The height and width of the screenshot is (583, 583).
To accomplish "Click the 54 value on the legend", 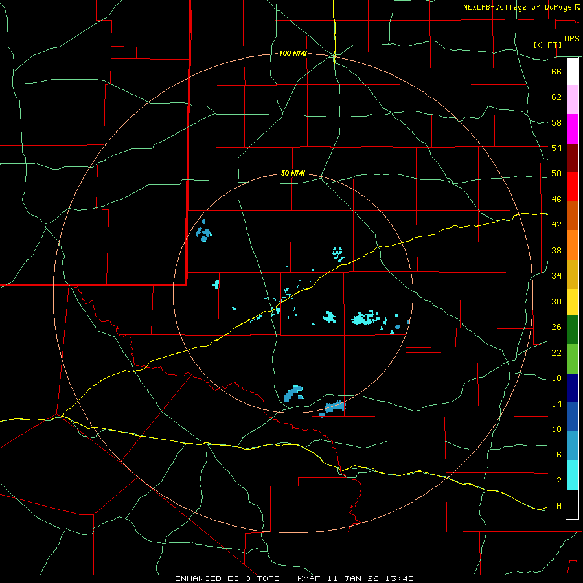I will click(x=556, y=148).
